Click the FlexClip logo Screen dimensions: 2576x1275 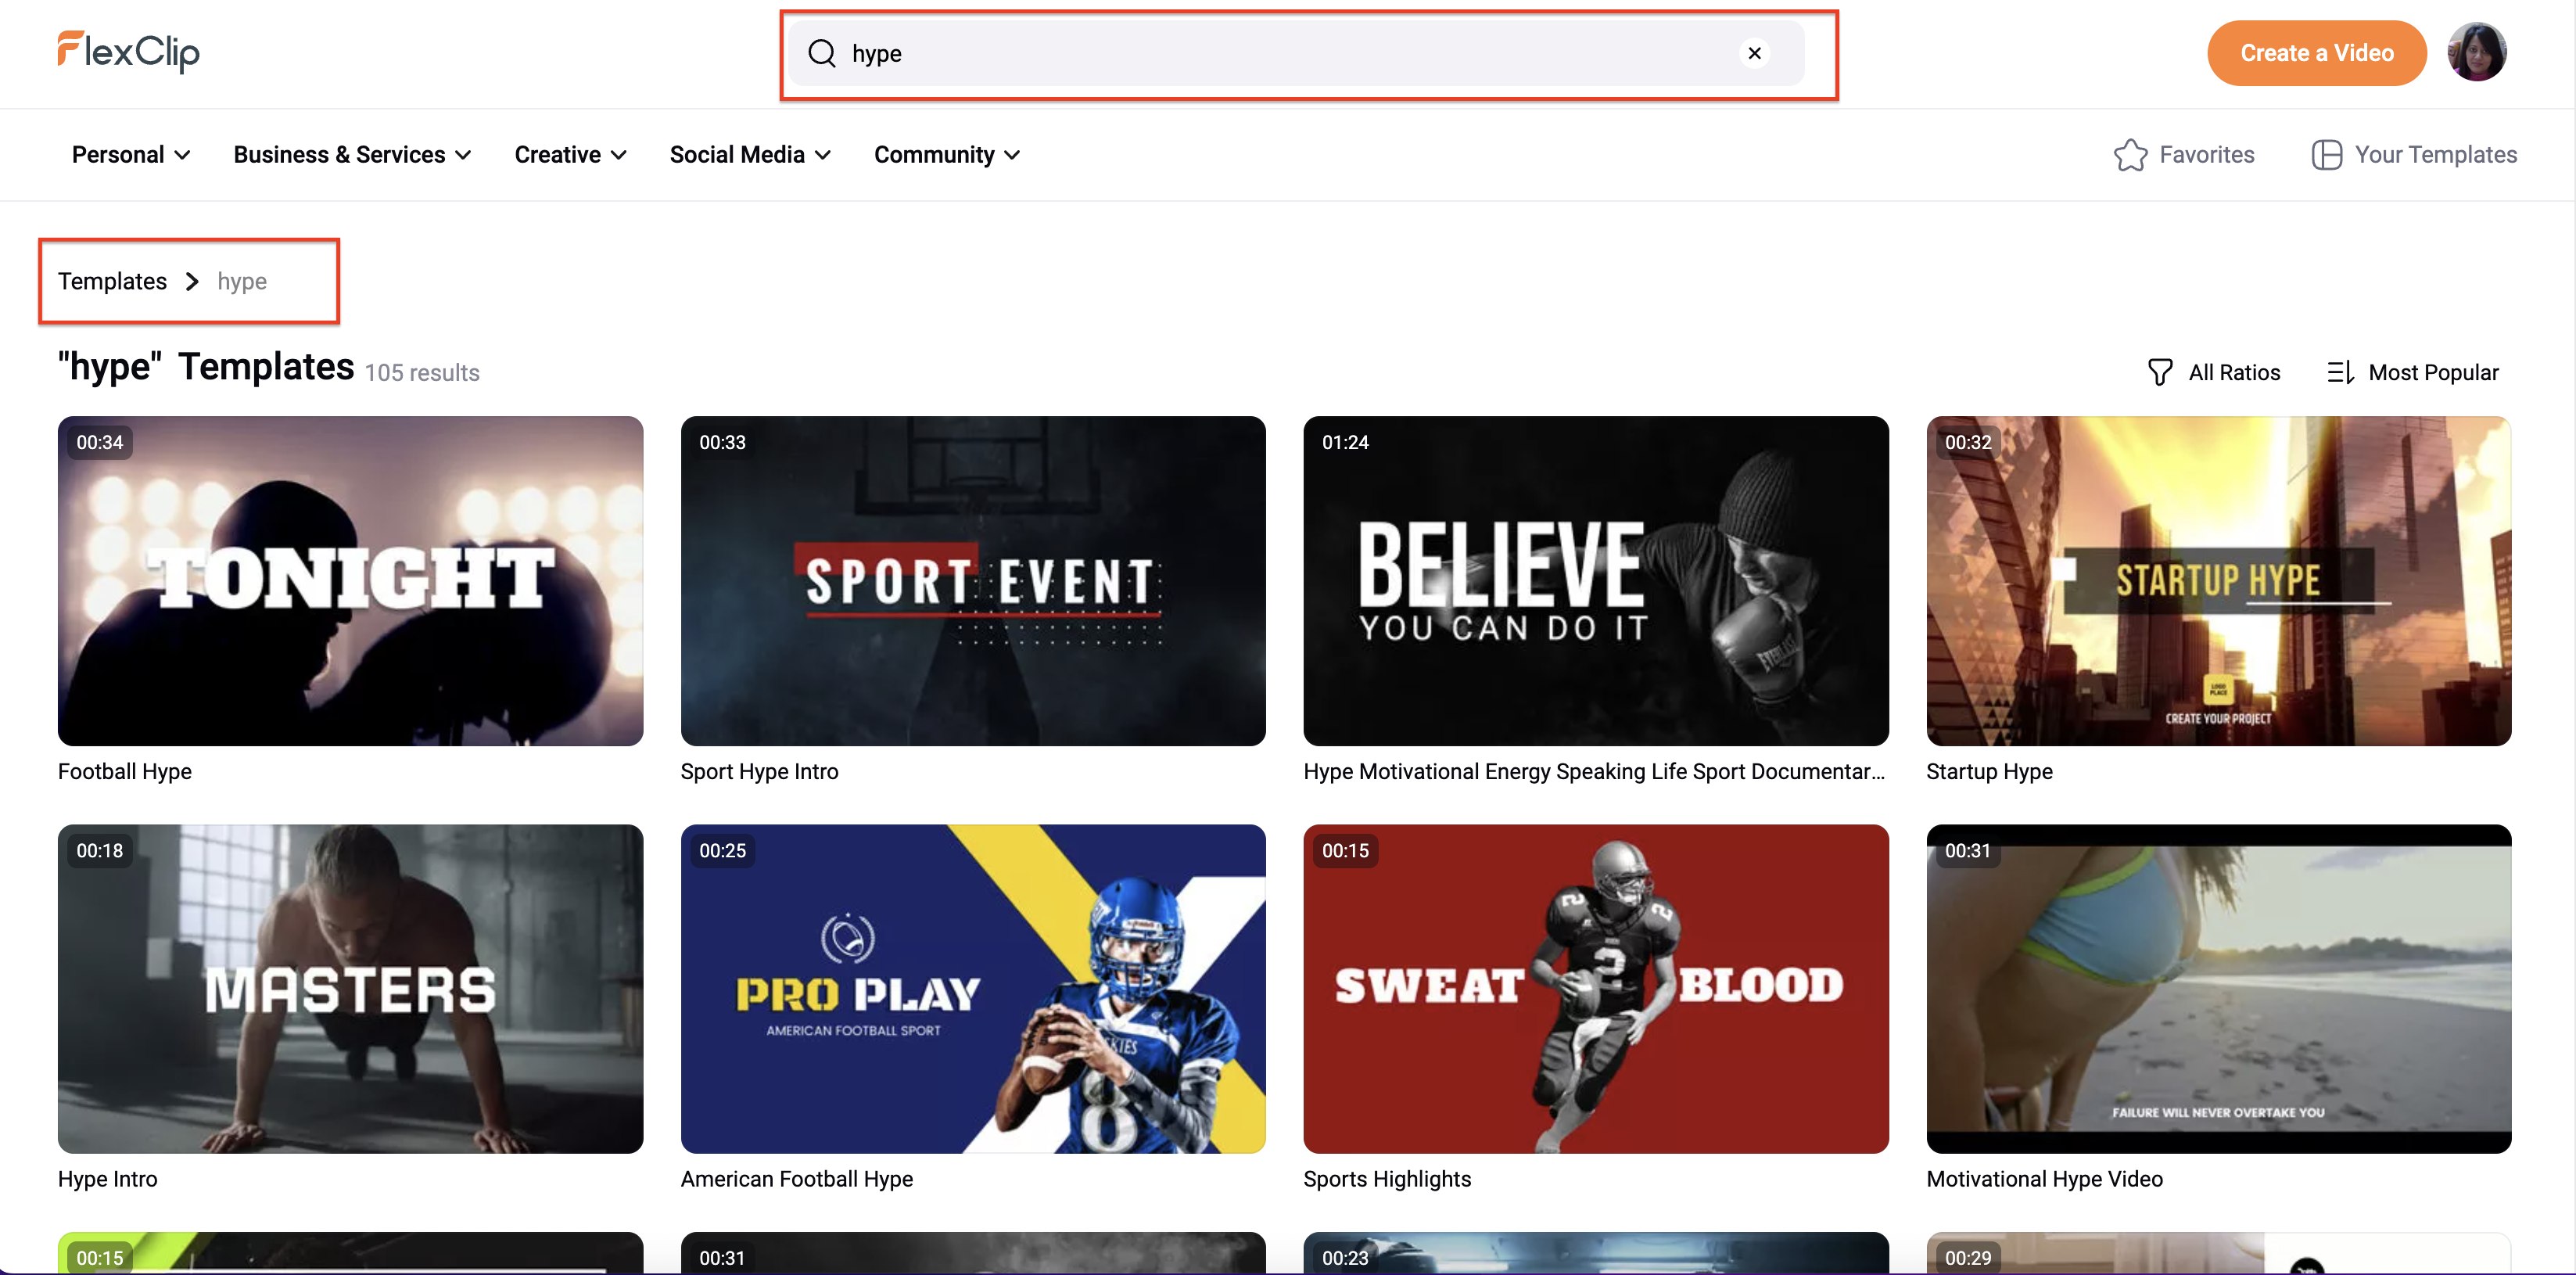click(127, 52)
